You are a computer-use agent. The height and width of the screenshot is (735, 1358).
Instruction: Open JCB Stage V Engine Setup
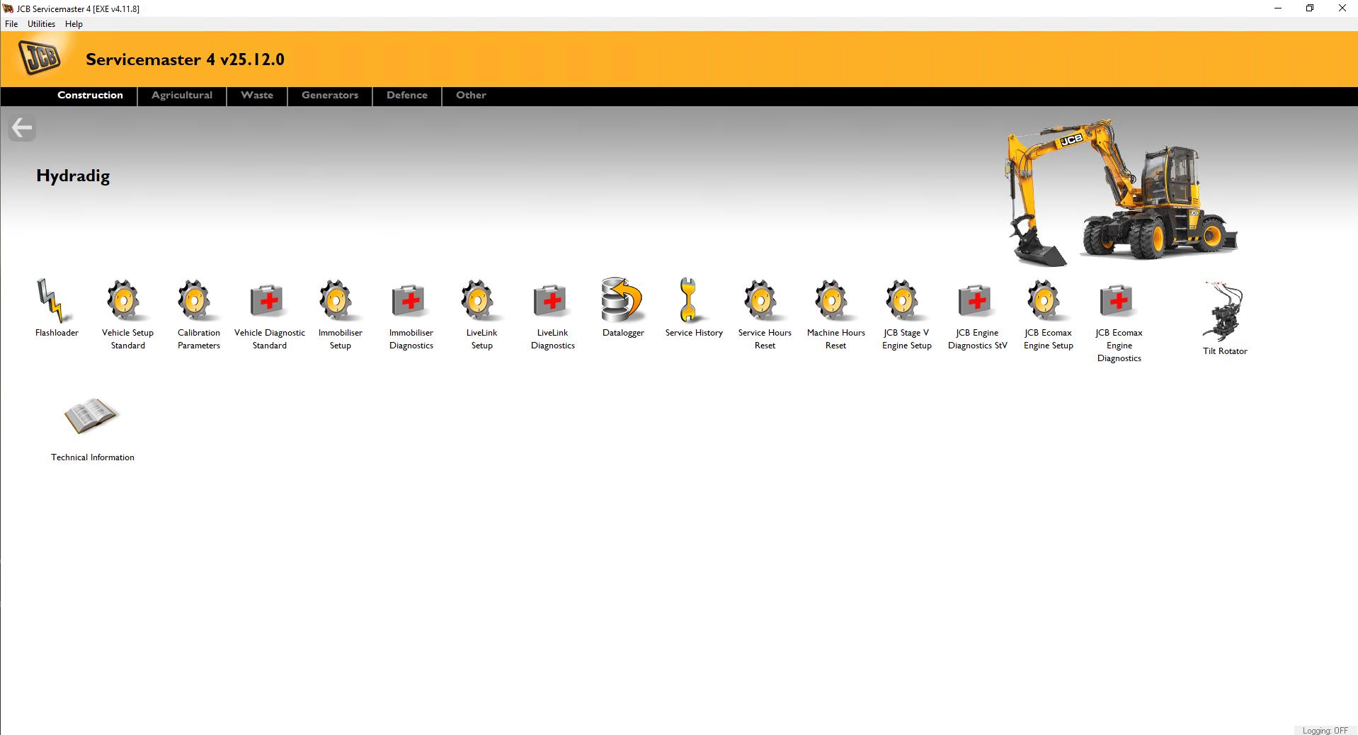[906, 301]
